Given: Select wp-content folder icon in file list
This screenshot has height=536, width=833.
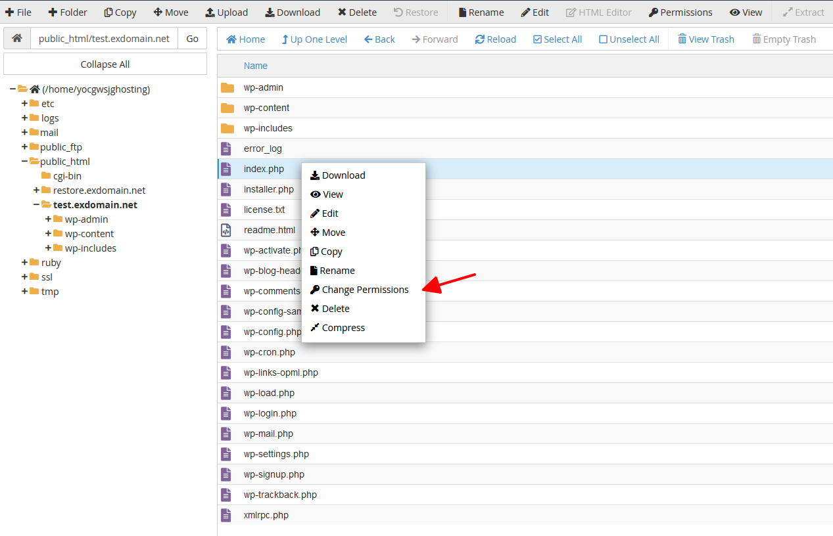Looking at the screenshot, I should (x=227, y=108).
